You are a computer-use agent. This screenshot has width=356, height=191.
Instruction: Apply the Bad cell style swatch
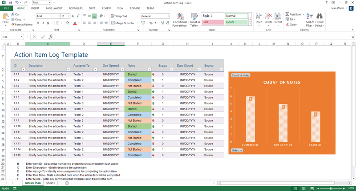tap(212, 22)
